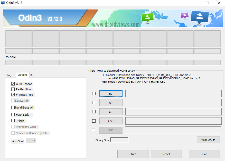The width and height of the screenshot is (225, 161).
Task: Click the Reset button
Action: (x=166, y=154)
